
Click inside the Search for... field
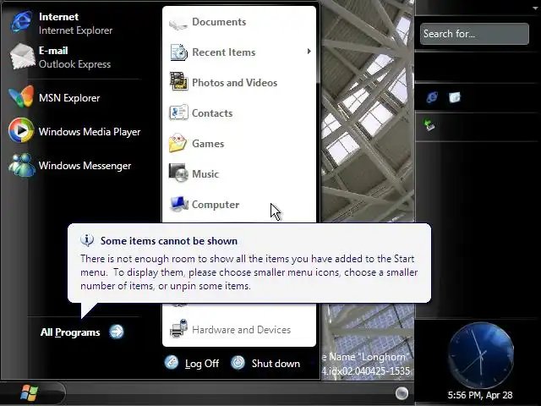[474, 34]
